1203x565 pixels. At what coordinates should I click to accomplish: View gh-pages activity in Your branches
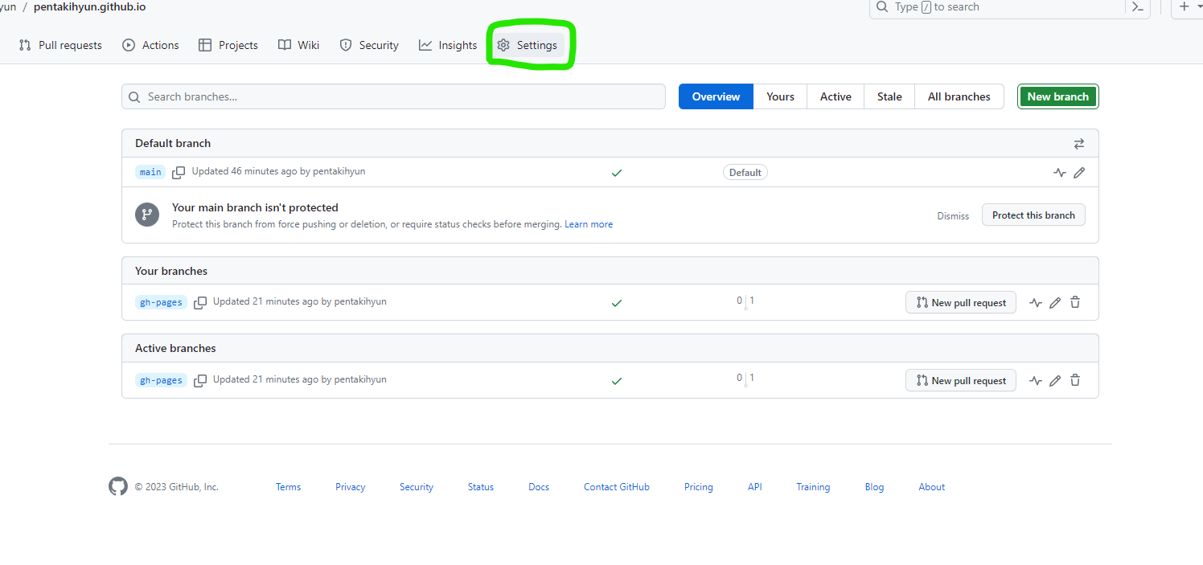click(1036, 303)
